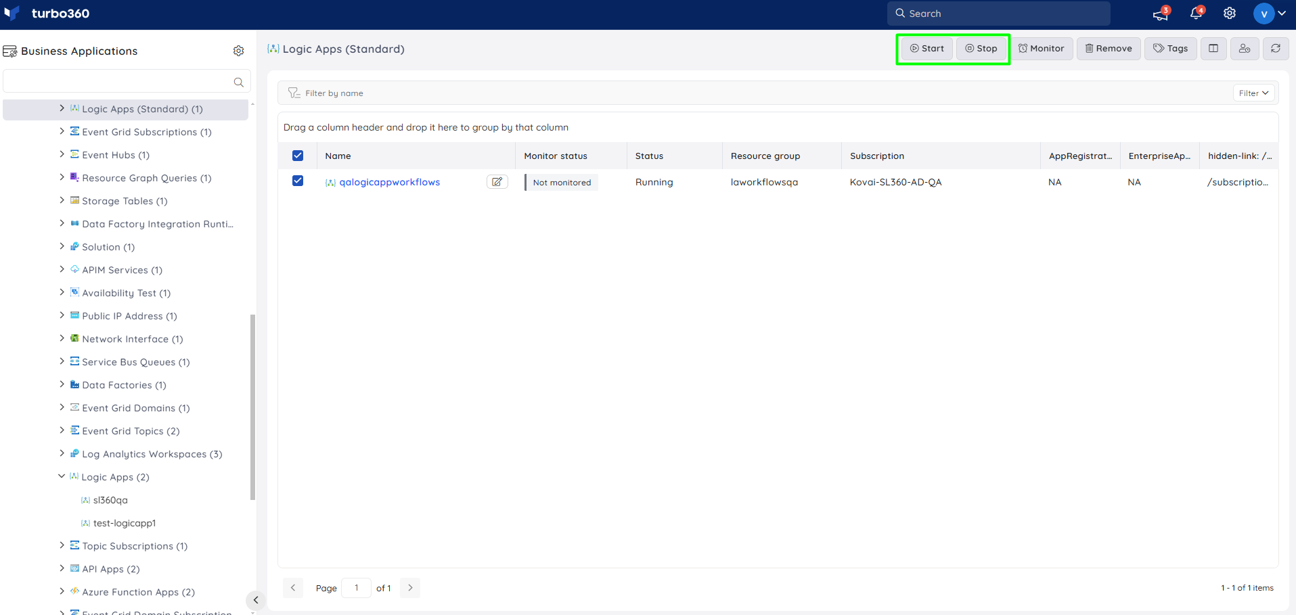Screen dimensions: 1296x615
Task: Expand the Solution tree node
Action: point(62,246)
